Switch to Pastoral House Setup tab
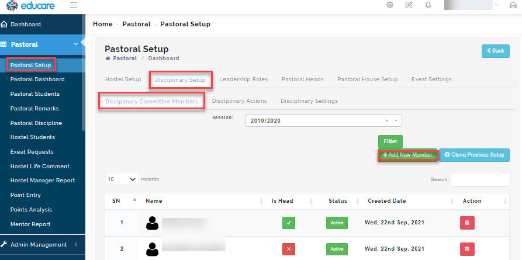Image resolution: width=522 pixels, height=260 pixels. (367, 79)
